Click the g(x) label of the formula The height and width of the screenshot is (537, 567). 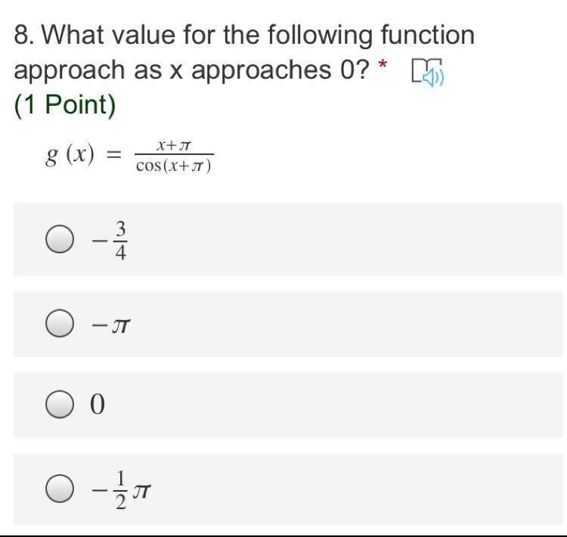tap(70, 155)
